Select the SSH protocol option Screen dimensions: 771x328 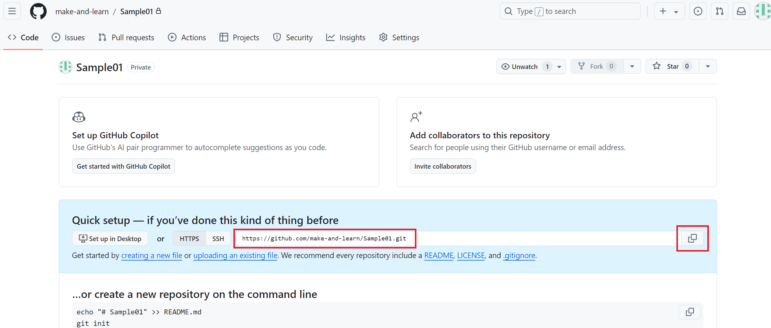click(x=218, y=239)
